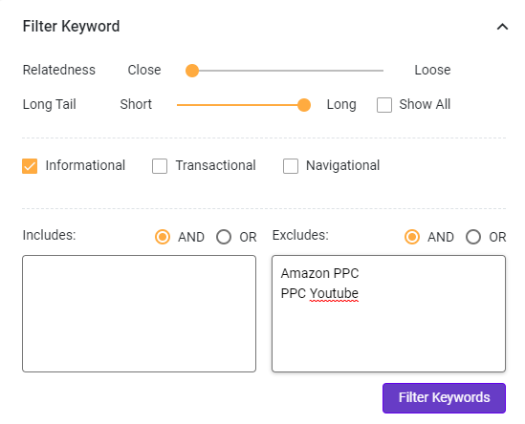Select AND radio for Includes

coord(163,237)
